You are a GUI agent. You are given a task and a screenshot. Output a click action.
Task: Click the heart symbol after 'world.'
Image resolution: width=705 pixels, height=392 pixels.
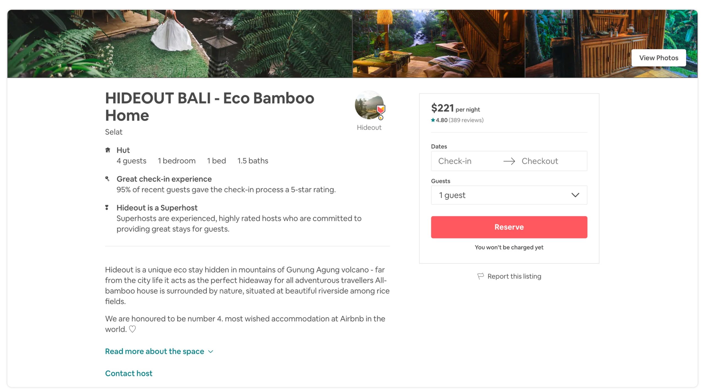132,329
